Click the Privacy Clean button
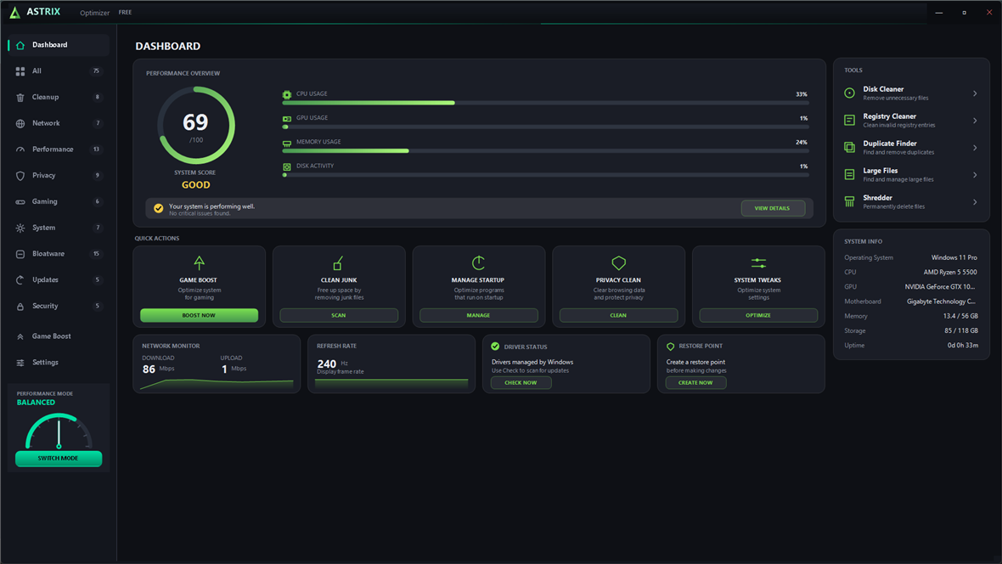The height and width of the screenshot is (564, 1002). (x=618, y=315)
